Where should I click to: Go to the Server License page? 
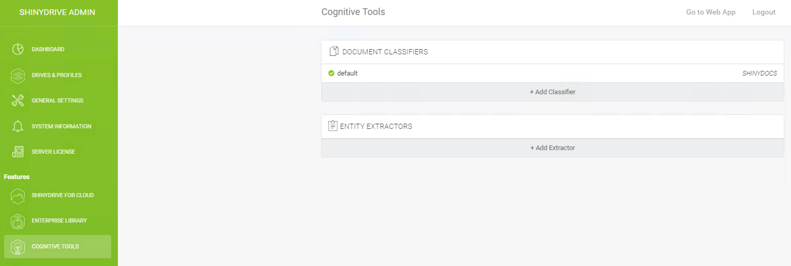click(54, 152)
